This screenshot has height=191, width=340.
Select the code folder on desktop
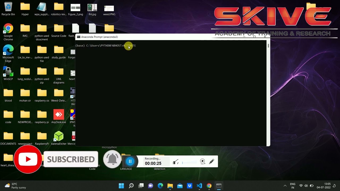click(x=8, y=117)
